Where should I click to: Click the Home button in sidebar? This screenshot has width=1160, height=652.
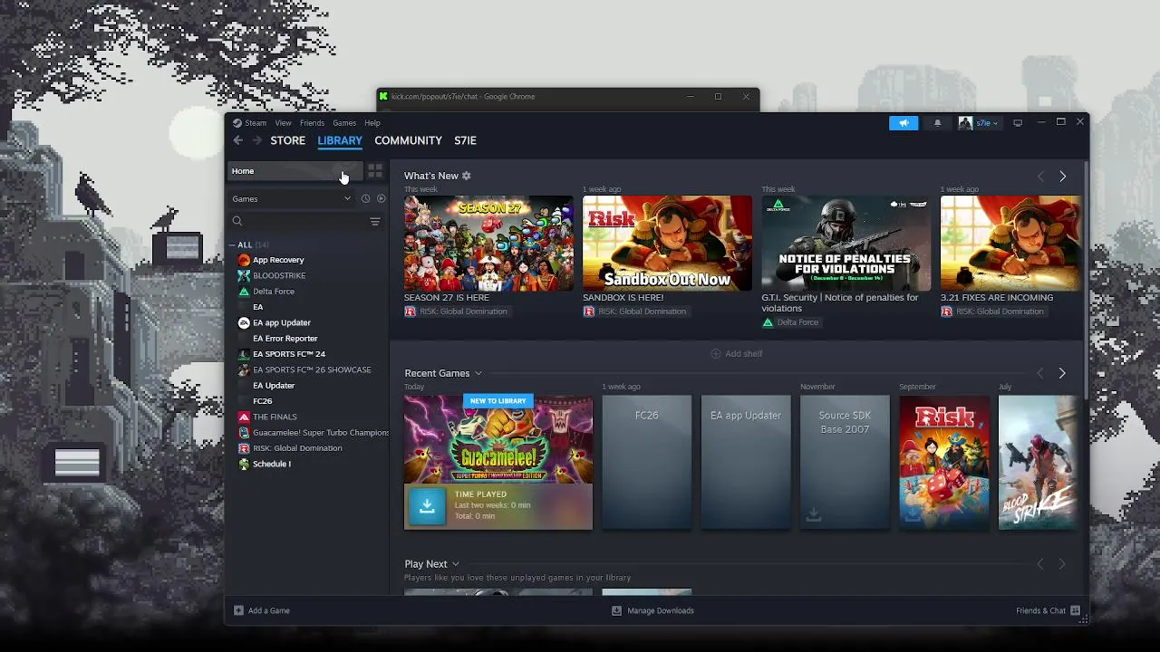click(x=295, y=171)
